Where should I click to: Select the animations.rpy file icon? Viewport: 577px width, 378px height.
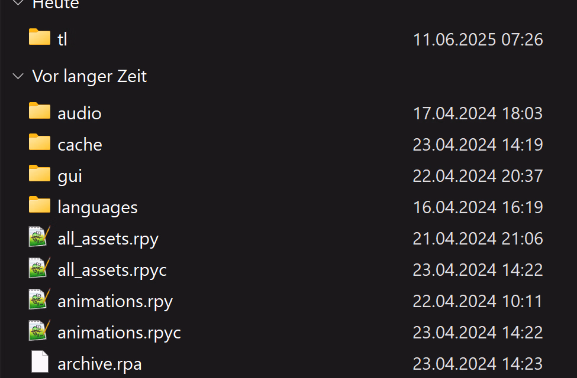pos(40,299)
